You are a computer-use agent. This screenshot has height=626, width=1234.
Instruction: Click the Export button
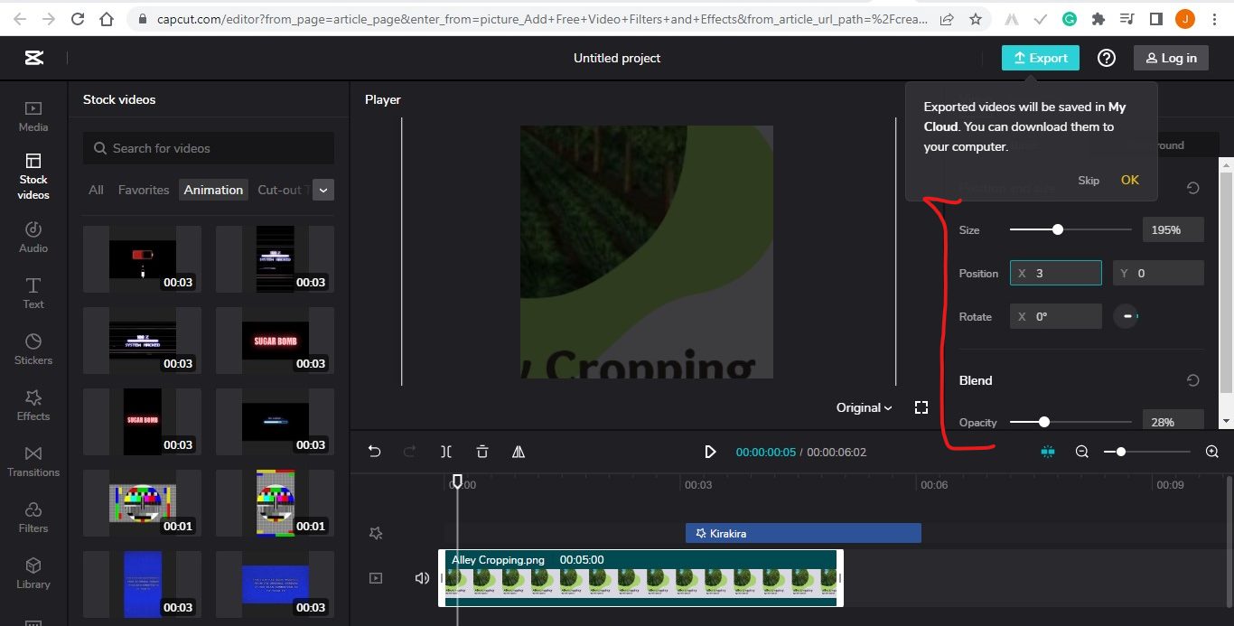click(x=1040, y=57)
